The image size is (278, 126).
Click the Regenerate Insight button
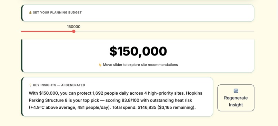pos(236,98)
